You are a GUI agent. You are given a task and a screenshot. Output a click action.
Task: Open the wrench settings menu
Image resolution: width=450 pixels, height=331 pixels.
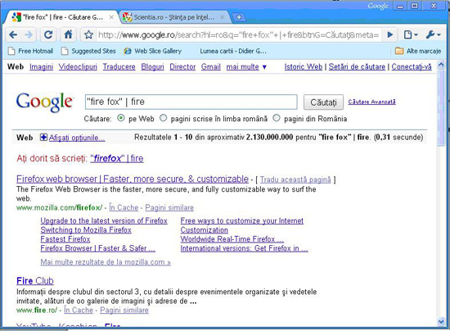tap(433, 34)
